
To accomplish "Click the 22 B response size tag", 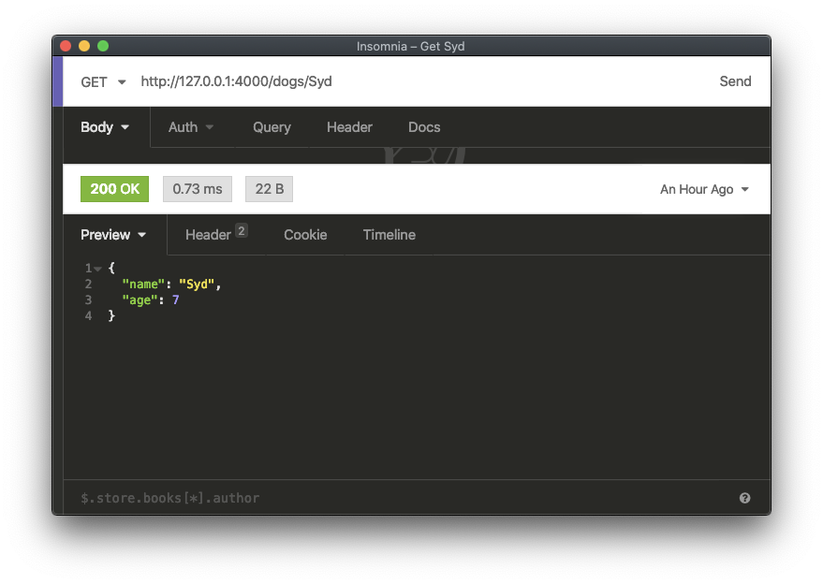I will coord(269,189).
